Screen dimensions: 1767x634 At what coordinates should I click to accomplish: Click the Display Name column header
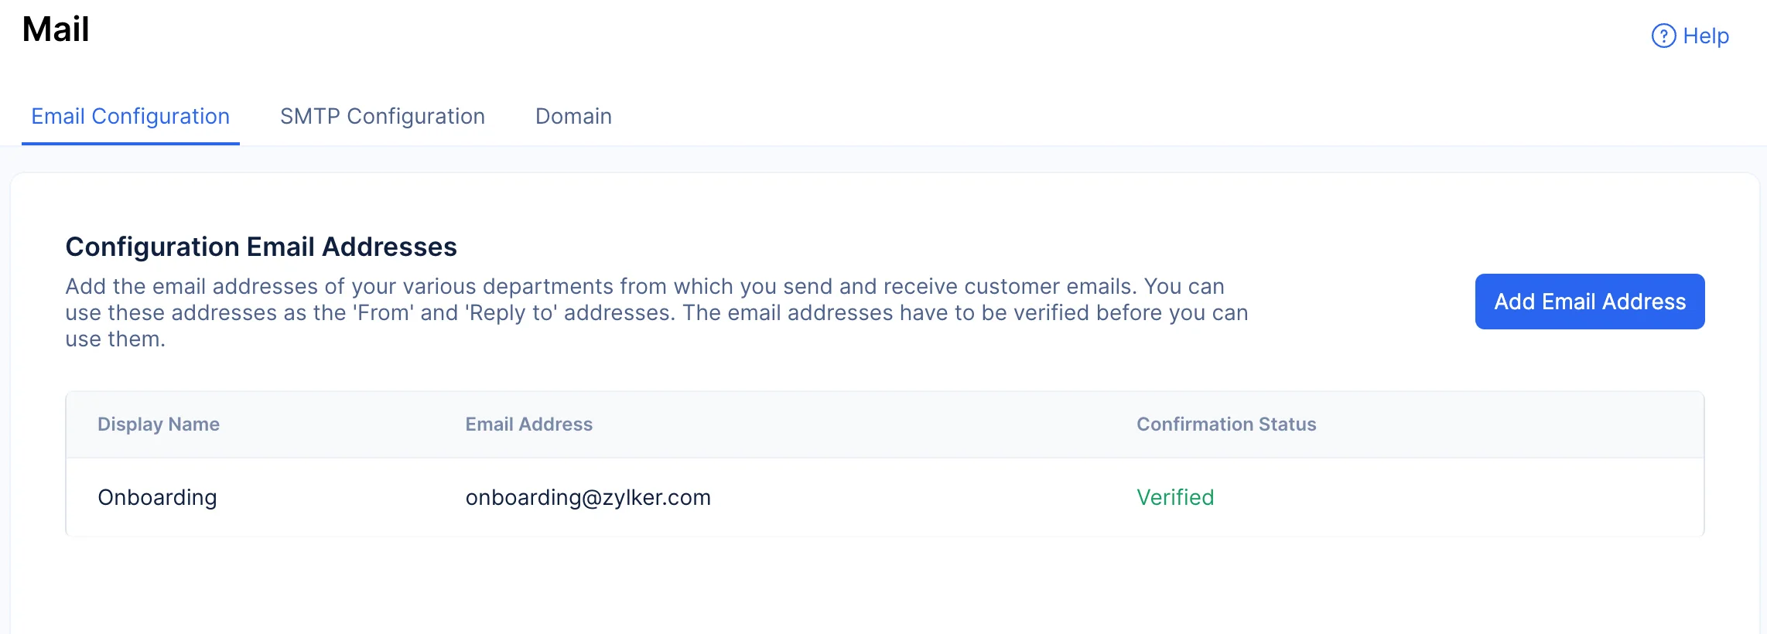coord(159,424)
